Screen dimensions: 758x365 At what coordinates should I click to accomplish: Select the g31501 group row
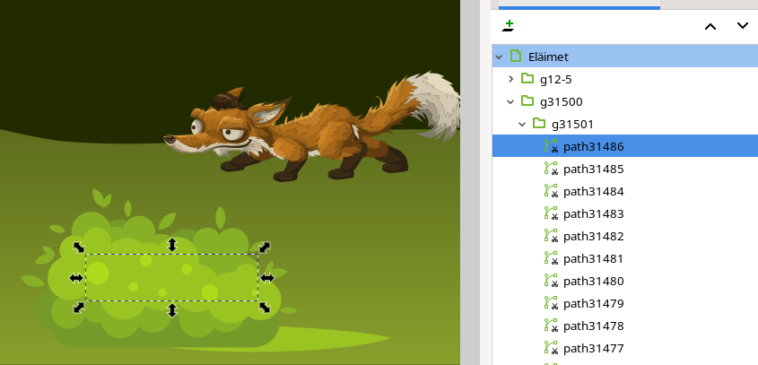[x=625, y=124]
